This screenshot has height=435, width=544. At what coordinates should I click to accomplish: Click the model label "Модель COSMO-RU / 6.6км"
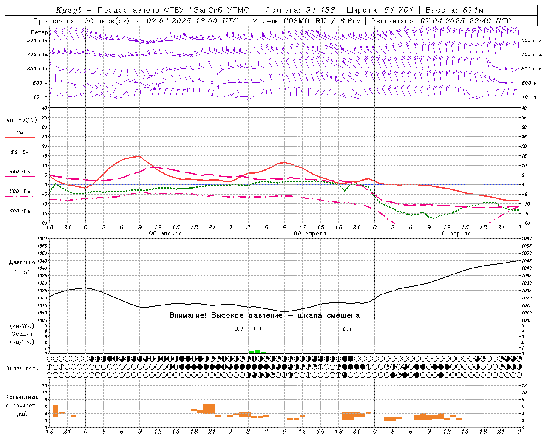tap(306, 21)
